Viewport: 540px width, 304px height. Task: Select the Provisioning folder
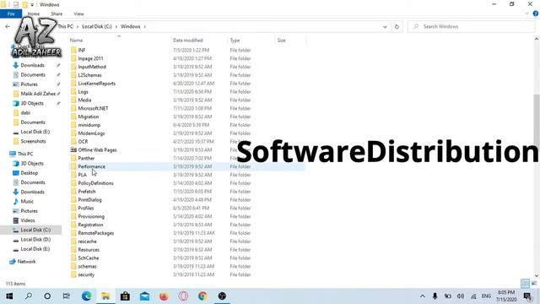91,216
